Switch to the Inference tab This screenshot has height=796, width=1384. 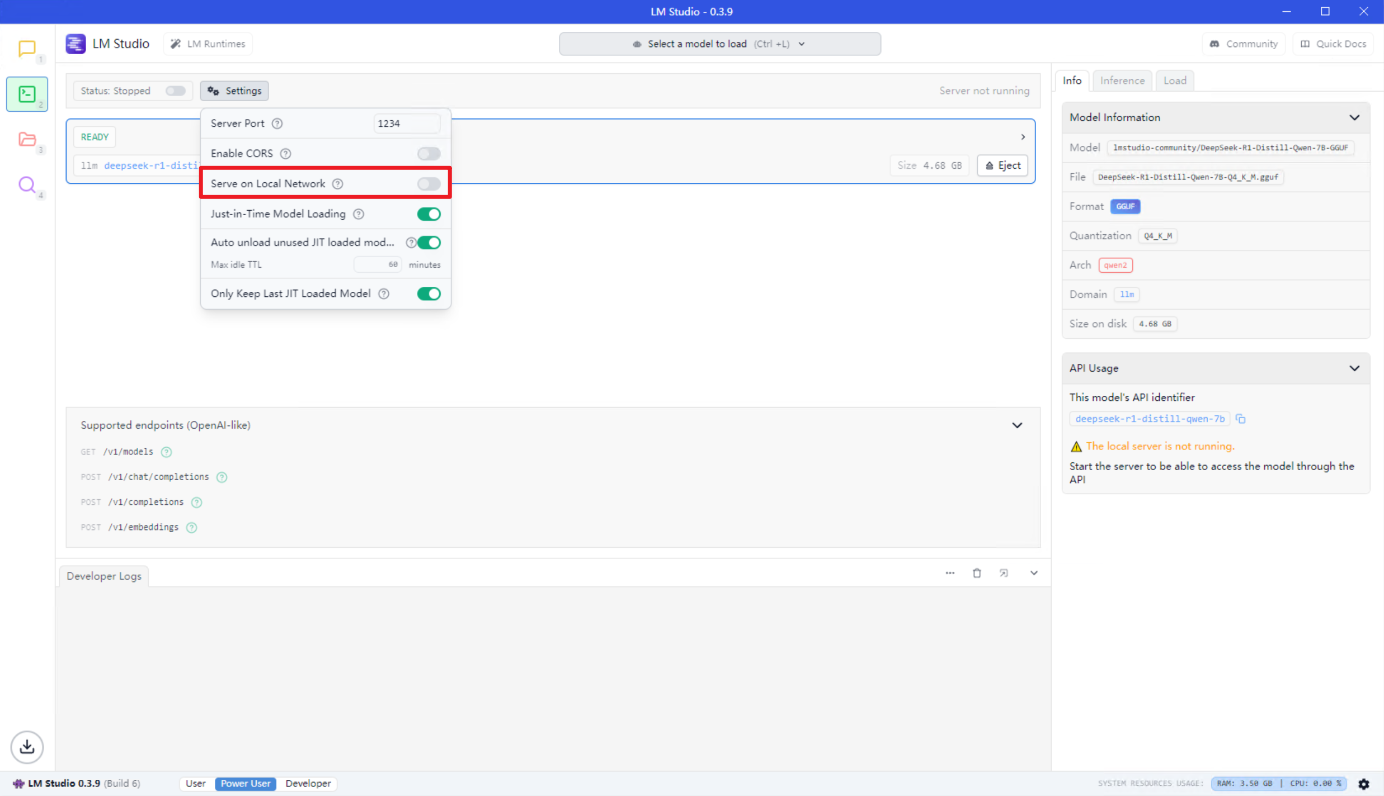pos(1122,80)
